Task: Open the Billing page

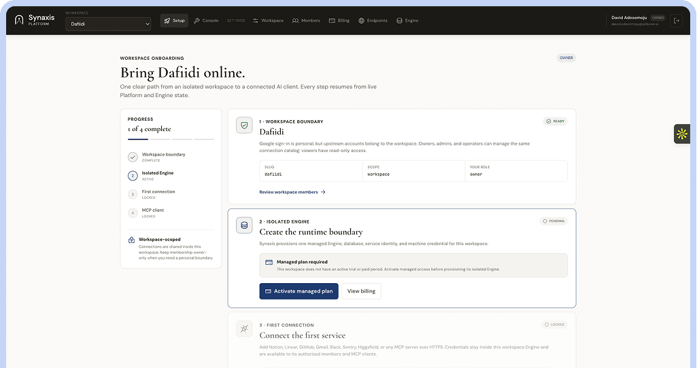Action: point(339,20)
